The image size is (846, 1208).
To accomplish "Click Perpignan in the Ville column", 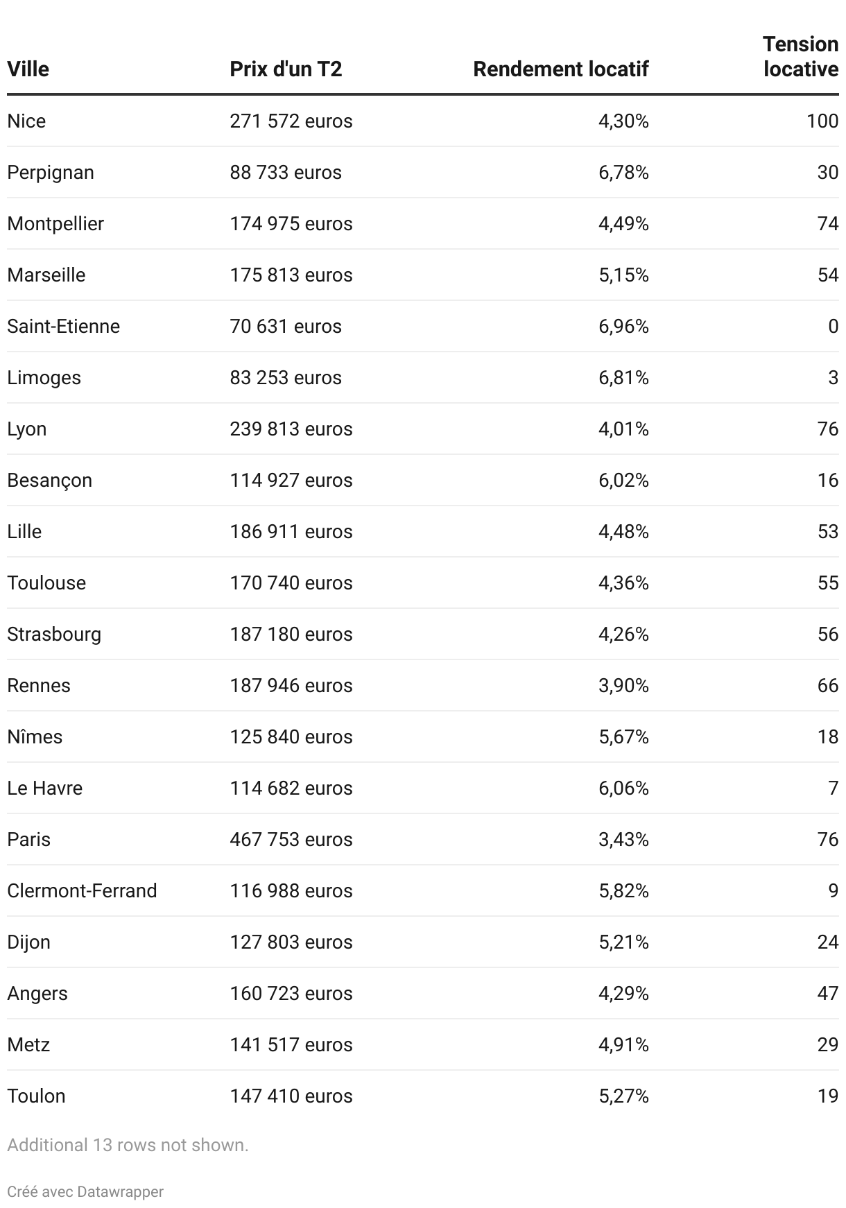I will click(51, 172).
